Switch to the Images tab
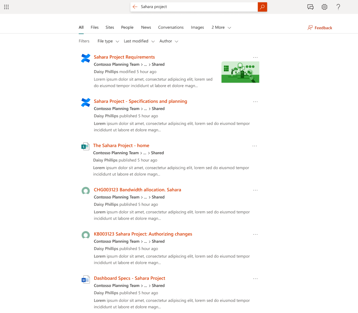The image size is (358, 313). 197,27
